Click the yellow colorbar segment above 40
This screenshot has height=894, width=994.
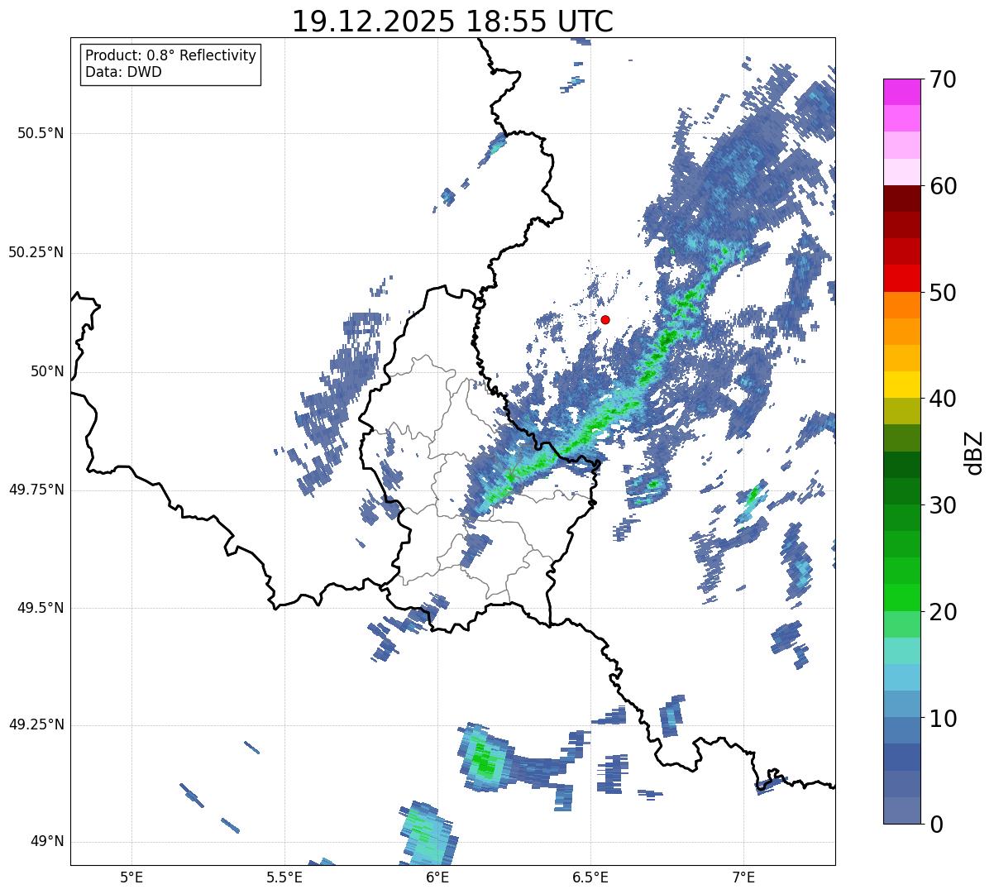click(901, 385)
